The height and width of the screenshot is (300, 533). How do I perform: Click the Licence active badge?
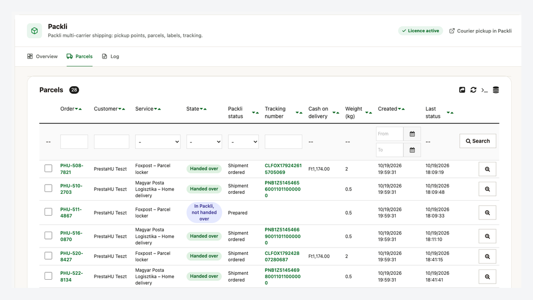421,31
